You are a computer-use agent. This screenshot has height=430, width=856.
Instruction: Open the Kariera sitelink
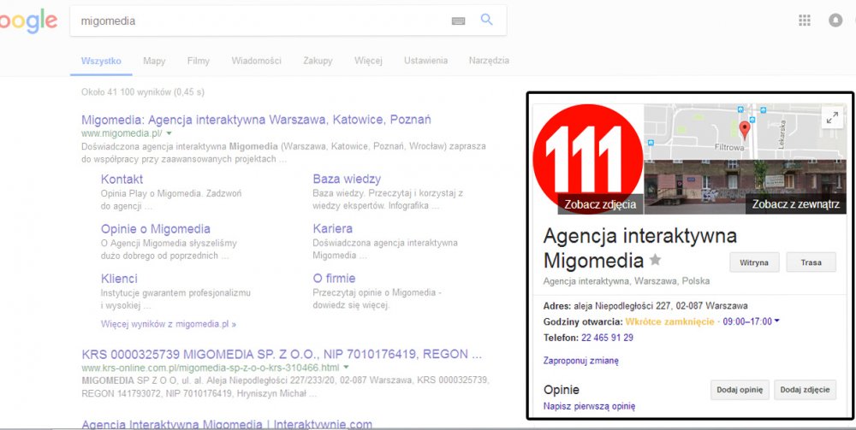[332, 229]
